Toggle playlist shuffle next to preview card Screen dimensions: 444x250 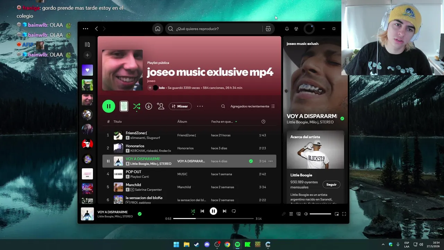(137, 106)
